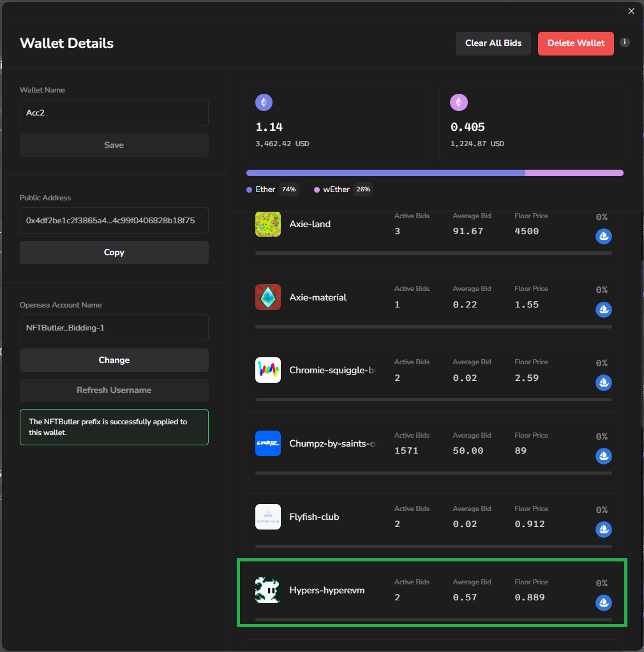
Task: Open OpenSea link for Hypers-hyperevm
Action: 604,603
